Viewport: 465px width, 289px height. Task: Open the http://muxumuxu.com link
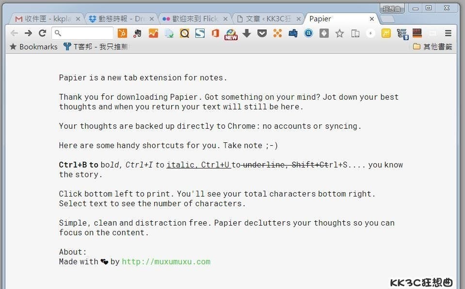click(x=166, y=262)
